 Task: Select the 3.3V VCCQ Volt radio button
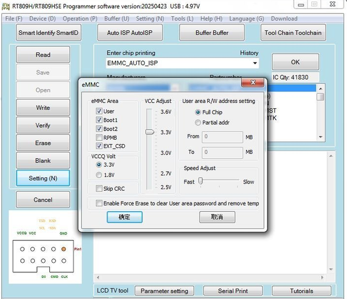[x=99, y=165]
